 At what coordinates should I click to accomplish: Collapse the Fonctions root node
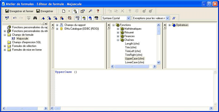pos(113,25)
